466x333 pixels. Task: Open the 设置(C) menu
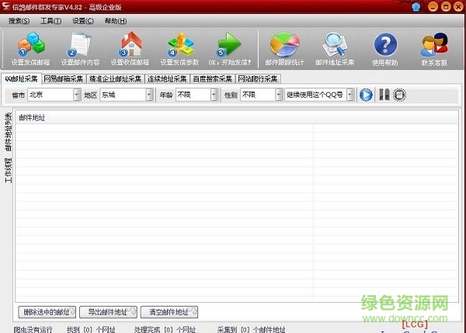click(x=83, y=21)
